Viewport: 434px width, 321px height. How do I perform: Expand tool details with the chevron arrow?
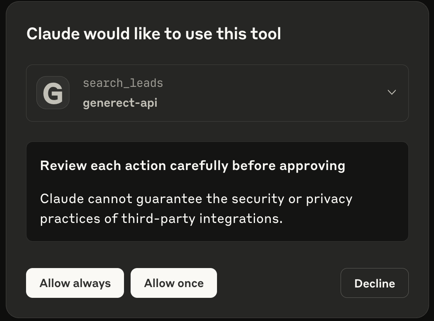[392, 92]
